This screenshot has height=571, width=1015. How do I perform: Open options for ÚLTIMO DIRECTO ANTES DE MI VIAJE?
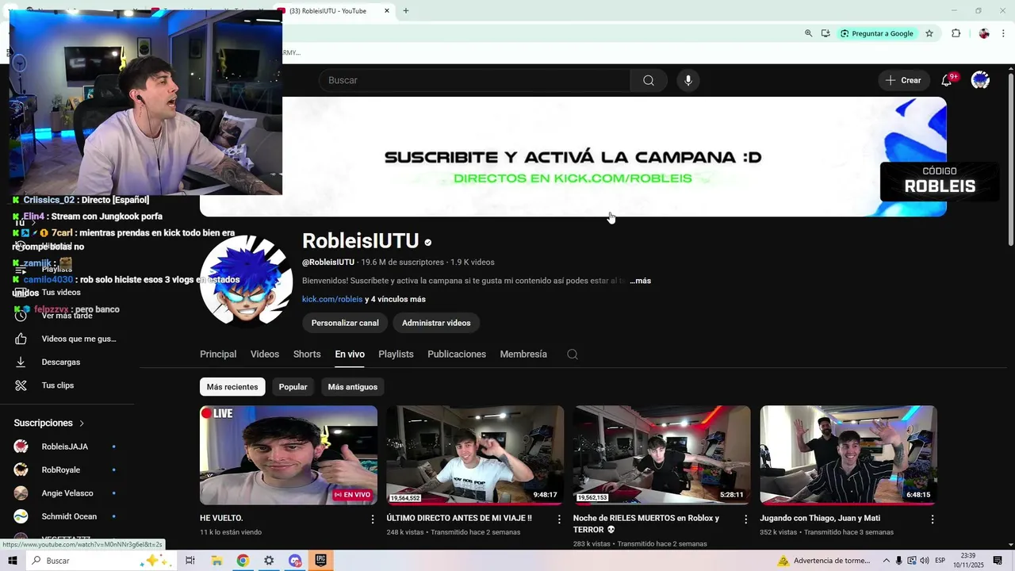pyautogui.click(x=559, y=519)
